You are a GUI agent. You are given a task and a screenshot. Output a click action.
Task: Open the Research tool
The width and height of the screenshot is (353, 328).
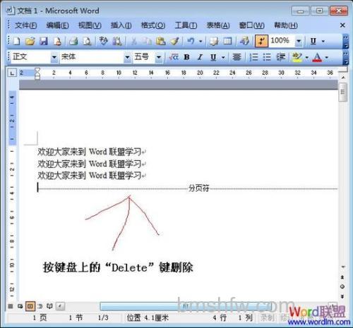(117, 41)
